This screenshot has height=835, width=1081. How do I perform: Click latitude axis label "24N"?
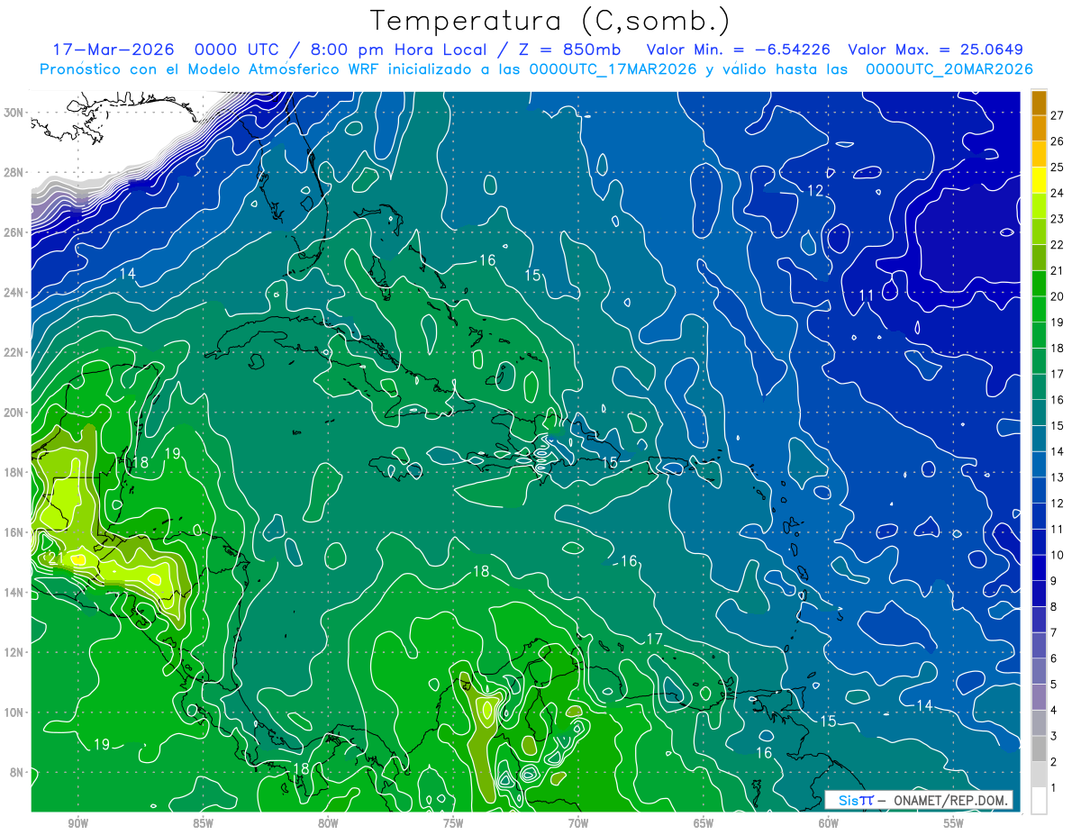[x=14, y=293]
